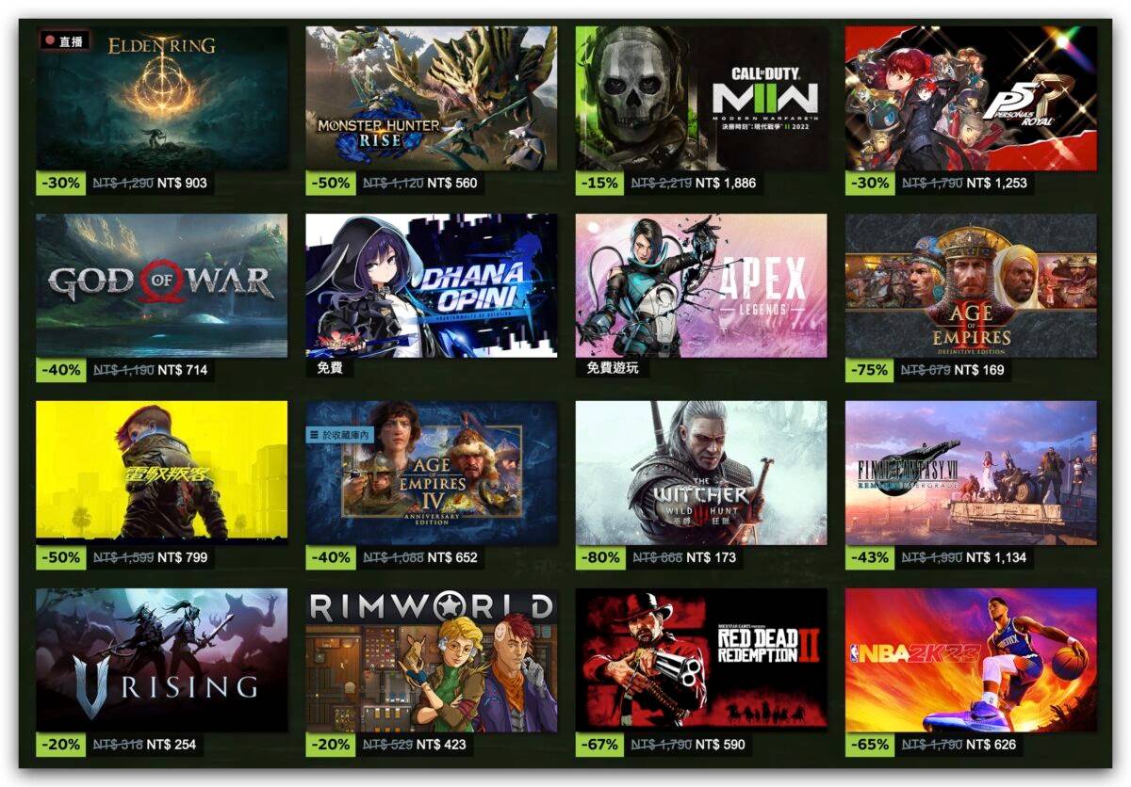
Task: Click the God of War capsule image
Action: 161,285
